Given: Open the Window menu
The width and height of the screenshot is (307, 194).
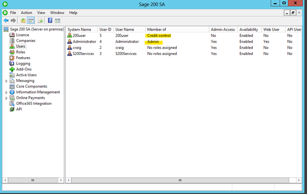Looking at the screenshot, I should click(57, 13).
